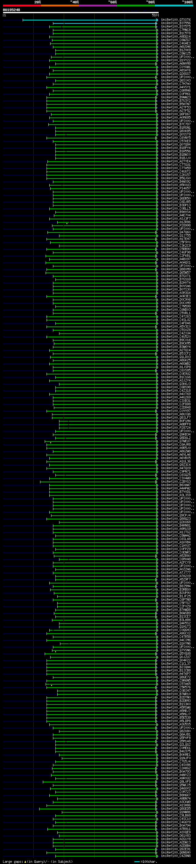Click the =100char. scale legend

[x=146, y=861]
